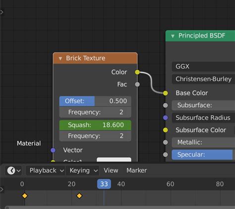The image size is (235, 209).
Task: Click the Brick Texture Vector input socket
Action: (53, 150)
